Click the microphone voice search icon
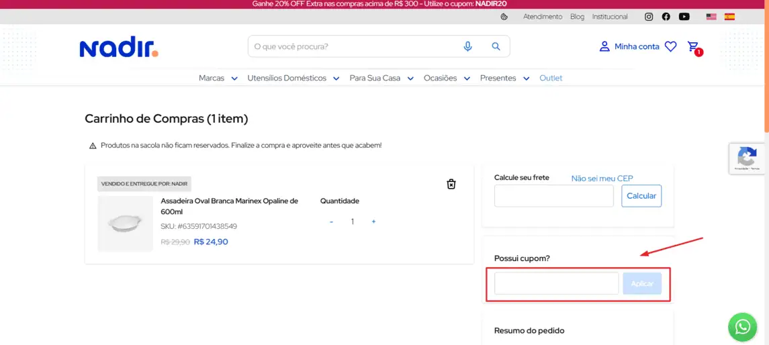This screenshot has width=769, height=345. (x=467, y=46)
